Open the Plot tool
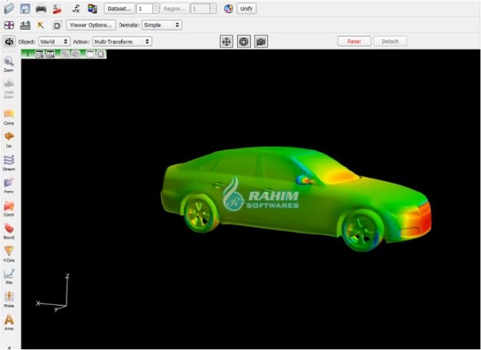 coord(9,275)
